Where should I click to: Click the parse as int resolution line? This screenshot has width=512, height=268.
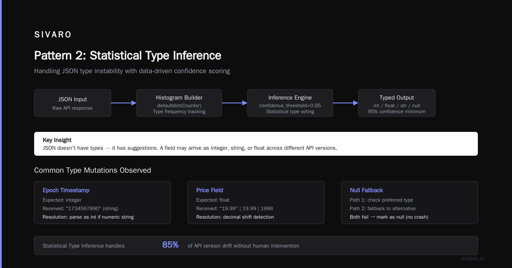88,217
